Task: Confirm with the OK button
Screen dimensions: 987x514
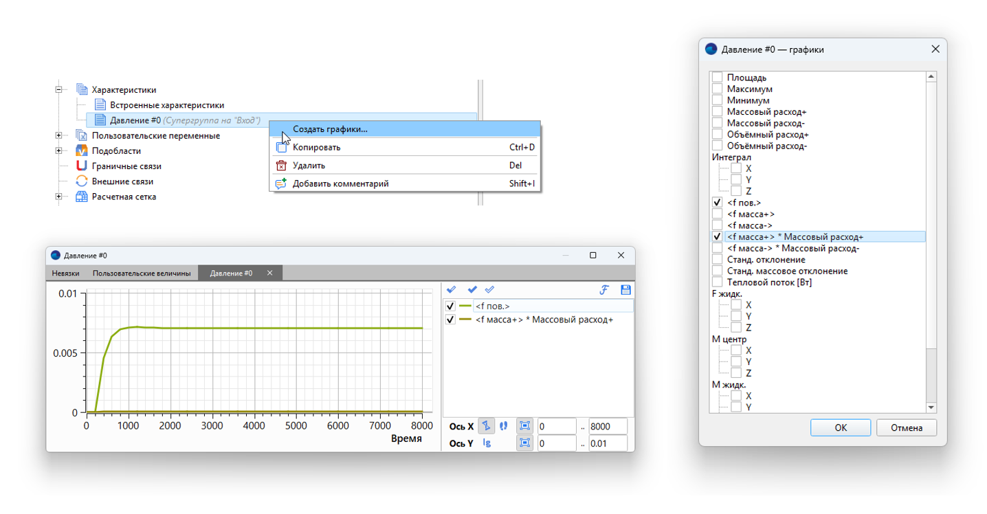Action: point(841,427)
